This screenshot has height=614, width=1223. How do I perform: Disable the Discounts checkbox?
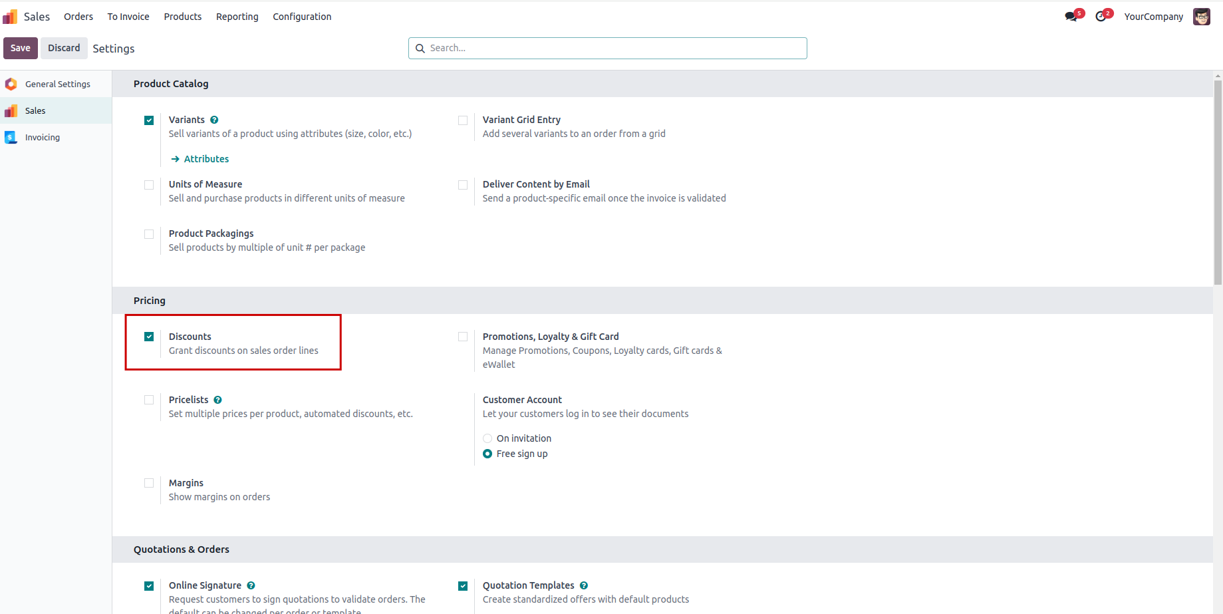click(149, 337)
